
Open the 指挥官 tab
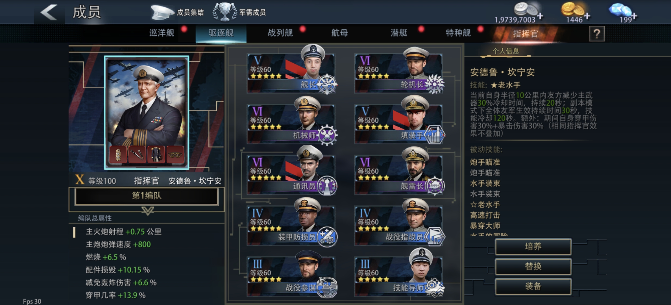525,34
